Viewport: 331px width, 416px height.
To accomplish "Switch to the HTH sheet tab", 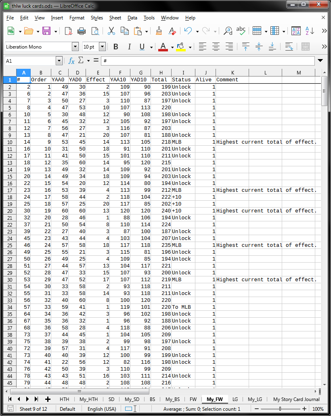I will [x=64, y=399].
